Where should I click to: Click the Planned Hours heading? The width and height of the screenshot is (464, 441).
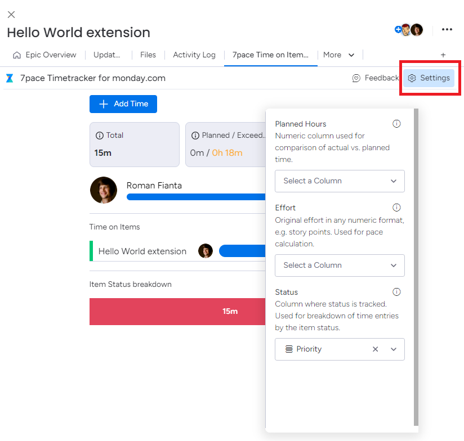point(301,124)
